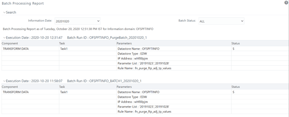The width and height of the screenshot is (289, 117).
Task: Collapse the PurgeBatch execution section
Action: 4,38
